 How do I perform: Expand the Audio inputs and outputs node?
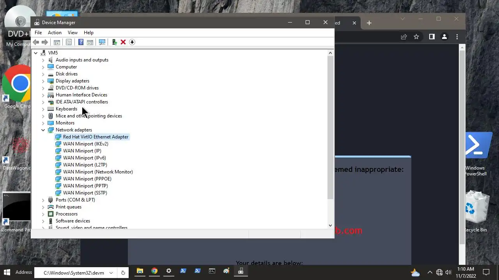[43, 60]
